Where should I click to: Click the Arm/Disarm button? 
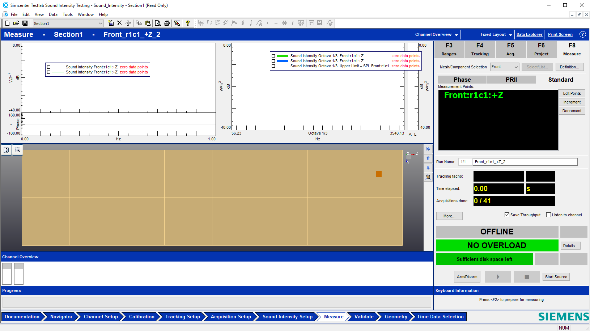467,277
